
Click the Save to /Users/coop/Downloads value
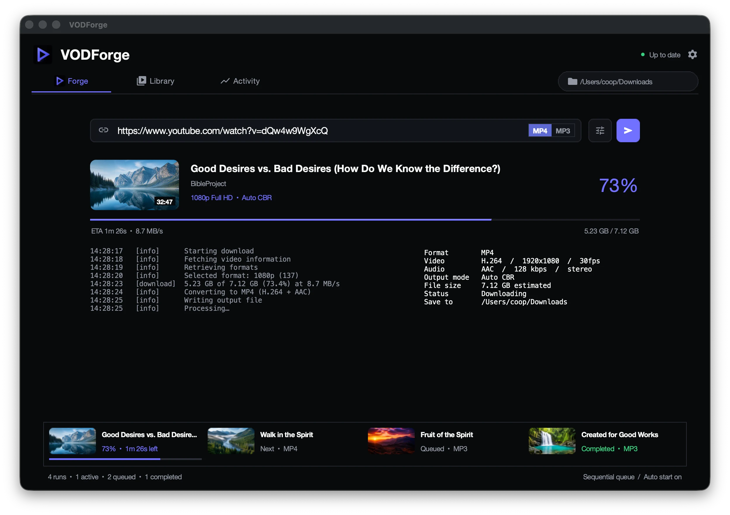[x=524, y=302]
